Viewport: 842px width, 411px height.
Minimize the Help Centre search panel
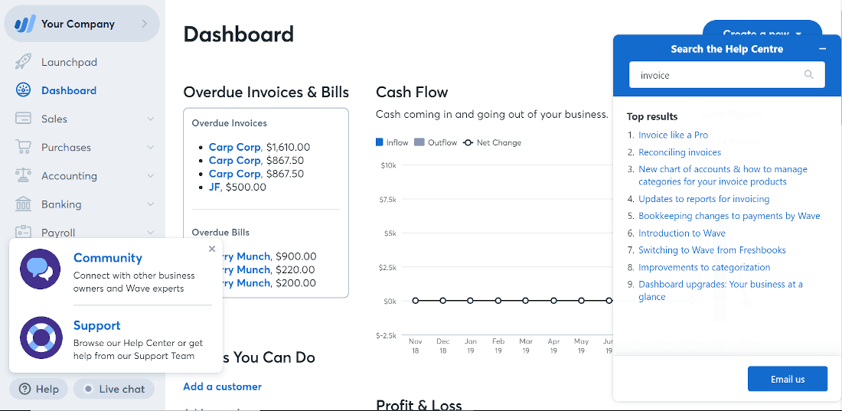[822, 49]
